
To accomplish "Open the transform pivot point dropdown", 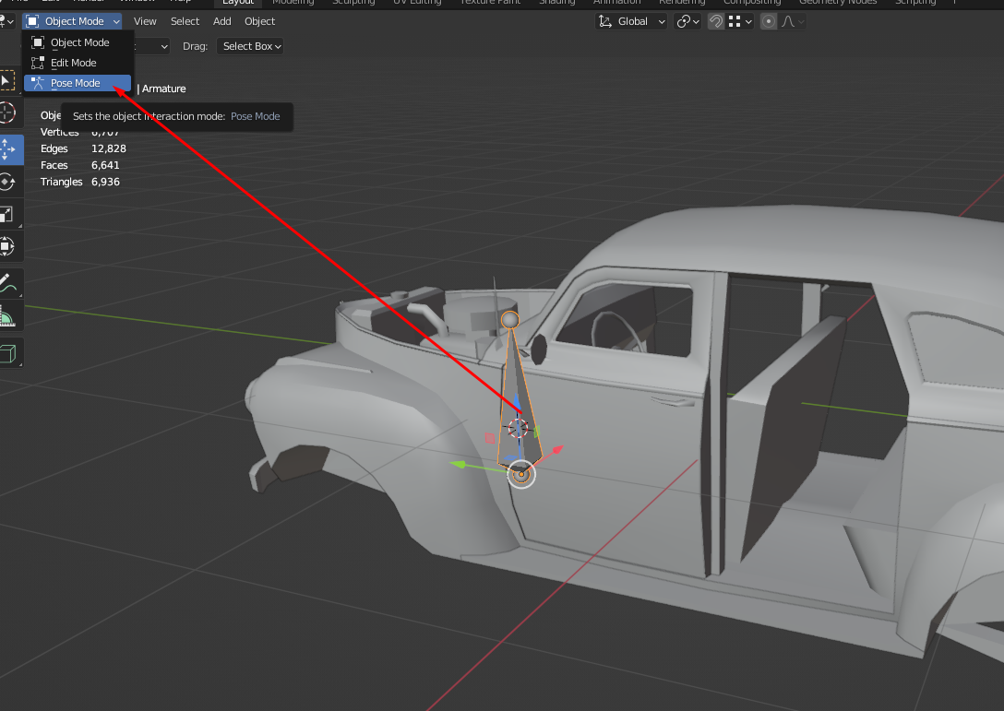I will [688, 21].
